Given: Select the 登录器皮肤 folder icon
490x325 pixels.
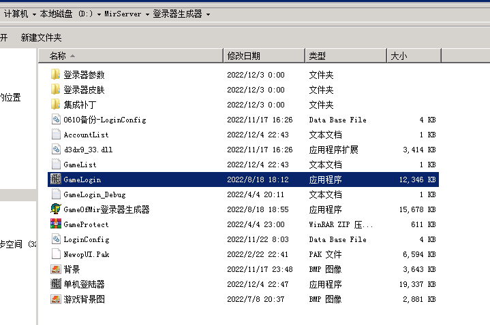Looking at the screenshot, I should click(x=56, y=90).
